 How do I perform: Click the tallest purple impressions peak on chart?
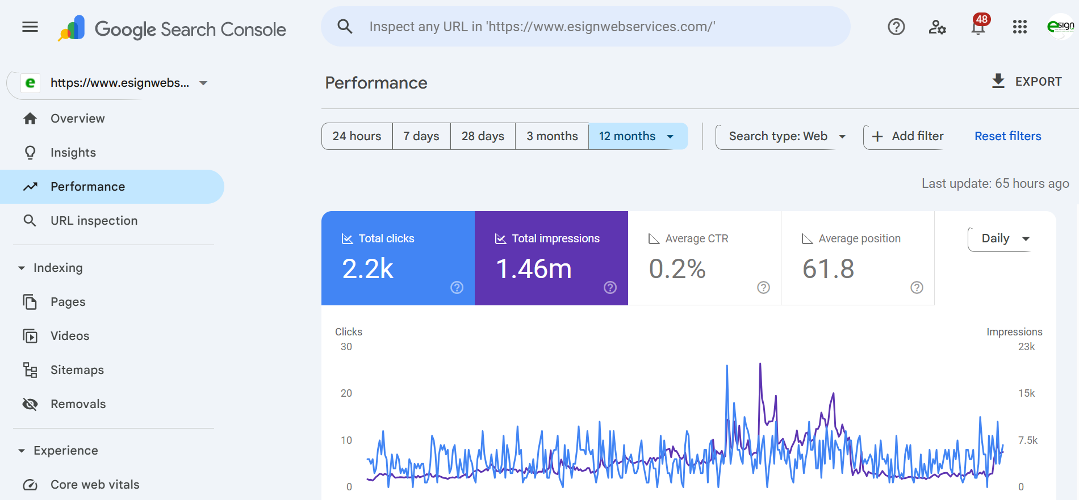coord(760,365)
